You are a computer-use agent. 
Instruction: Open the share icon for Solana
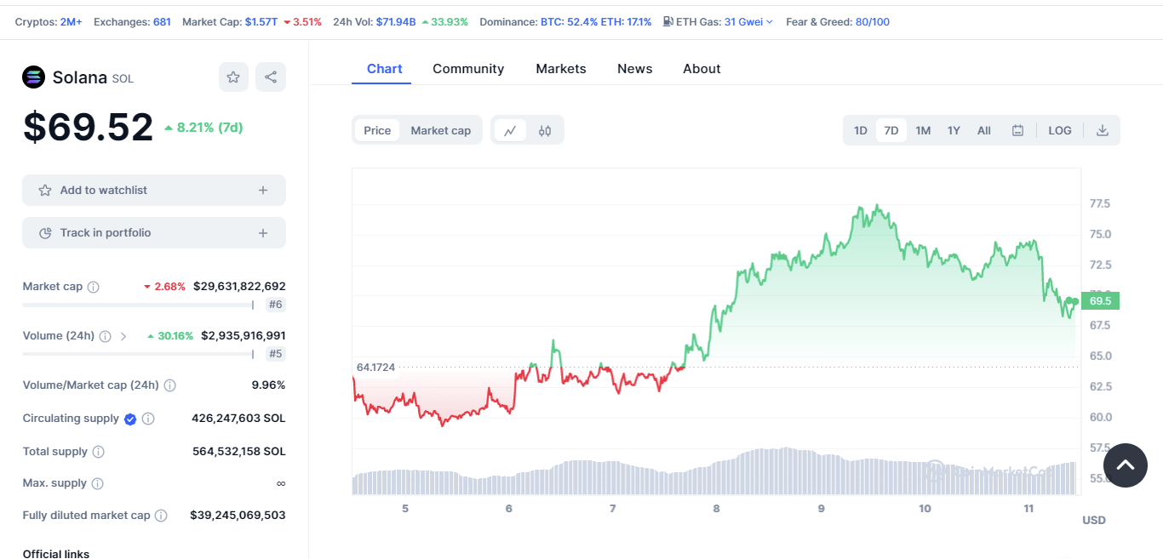271,77
